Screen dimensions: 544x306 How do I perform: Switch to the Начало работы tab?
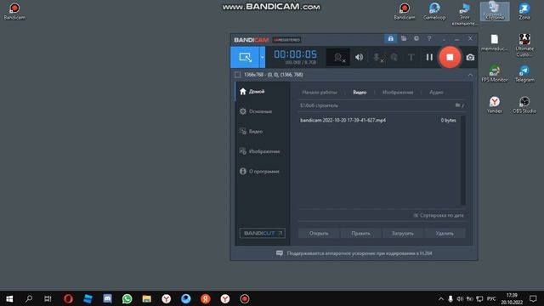click(x=320, y=93)
